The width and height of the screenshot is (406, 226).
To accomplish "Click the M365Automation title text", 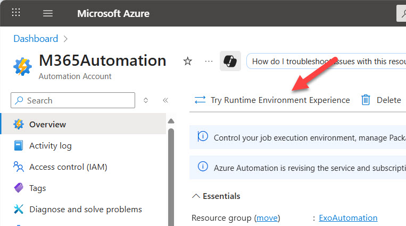I will coord(103,60).
